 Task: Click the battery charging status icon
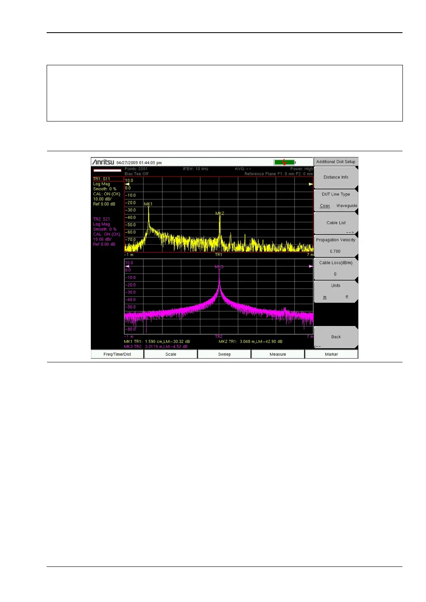pos(285,162)
